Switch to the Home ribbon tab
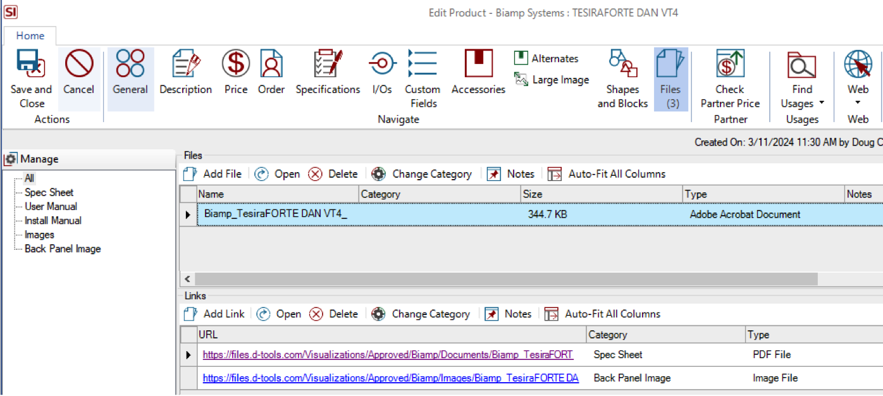 30,35
